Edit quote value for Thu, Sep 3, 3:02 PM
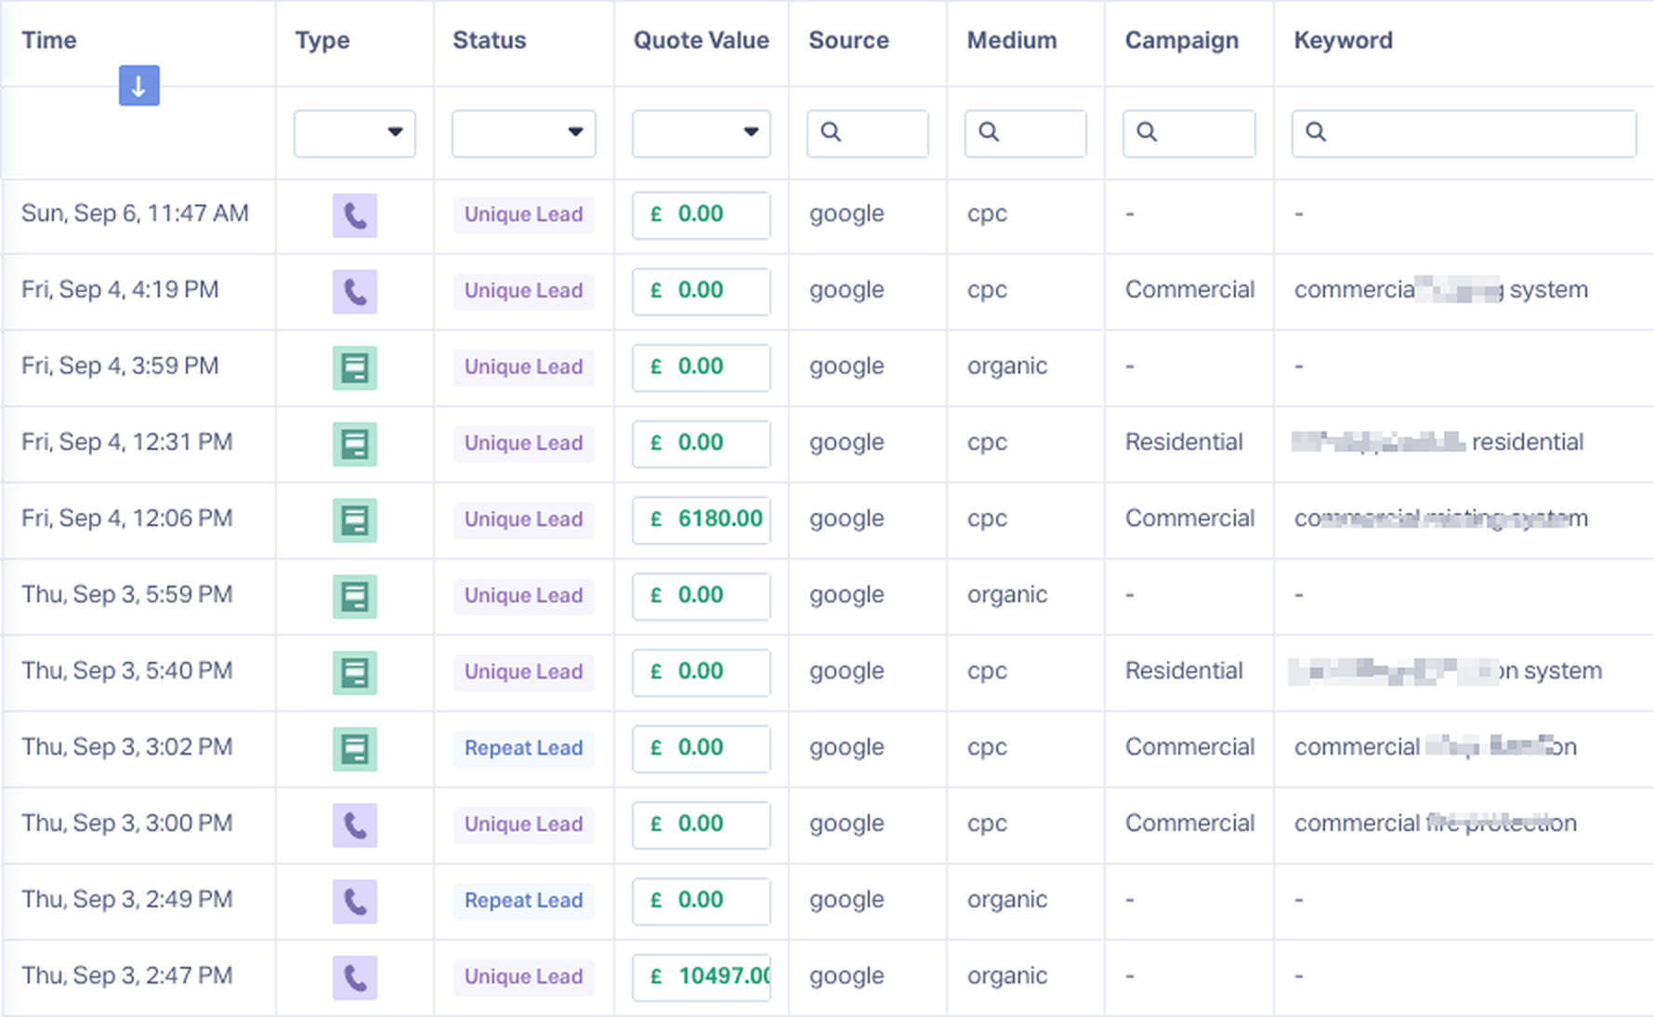Image resolution: width=1654 pixels, height=1017 pixels. [x=702, y=748]
